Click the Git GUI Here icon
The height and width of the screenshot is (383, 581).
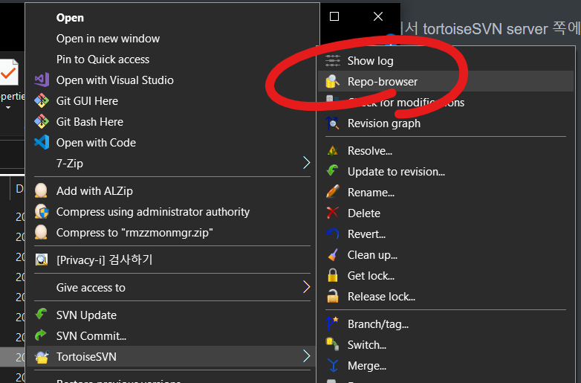point(42,101)
